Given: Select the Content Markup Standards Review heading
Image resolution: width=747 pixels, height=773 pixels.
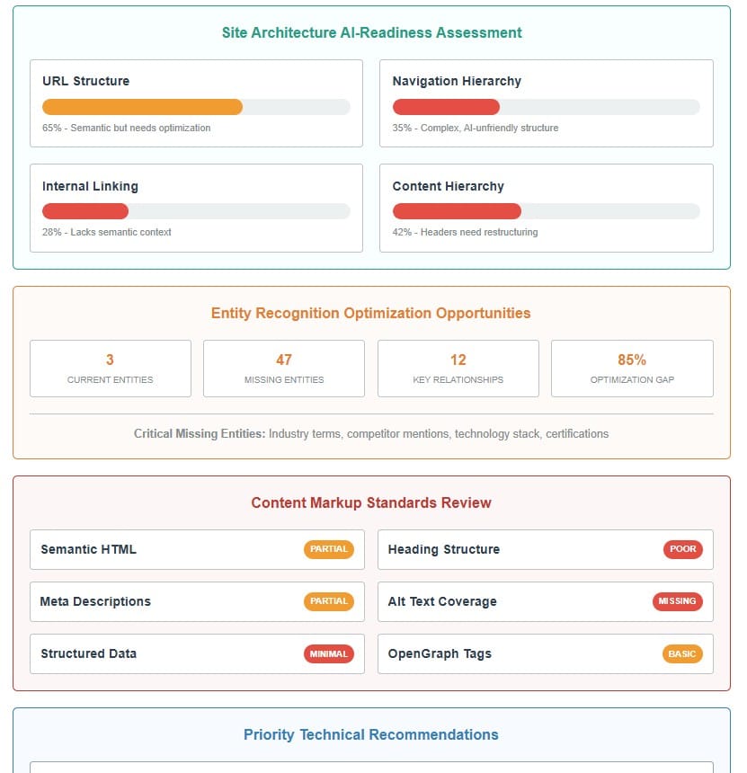Looking at the screenshot, I should click(x=371, y=502).
